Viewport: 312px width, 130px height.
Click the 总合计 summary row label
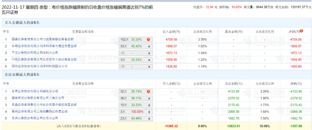[79, 126]
